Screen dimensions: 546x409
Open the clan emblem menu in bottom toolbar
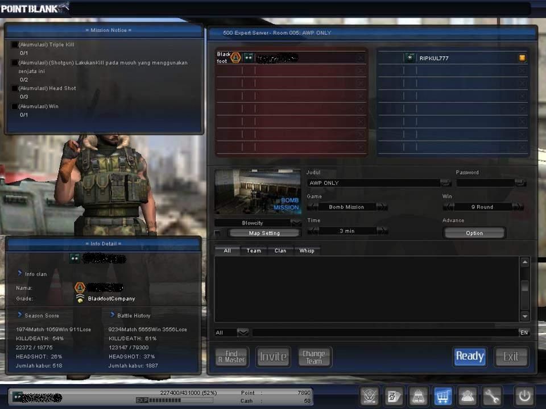tap(369, 396)
